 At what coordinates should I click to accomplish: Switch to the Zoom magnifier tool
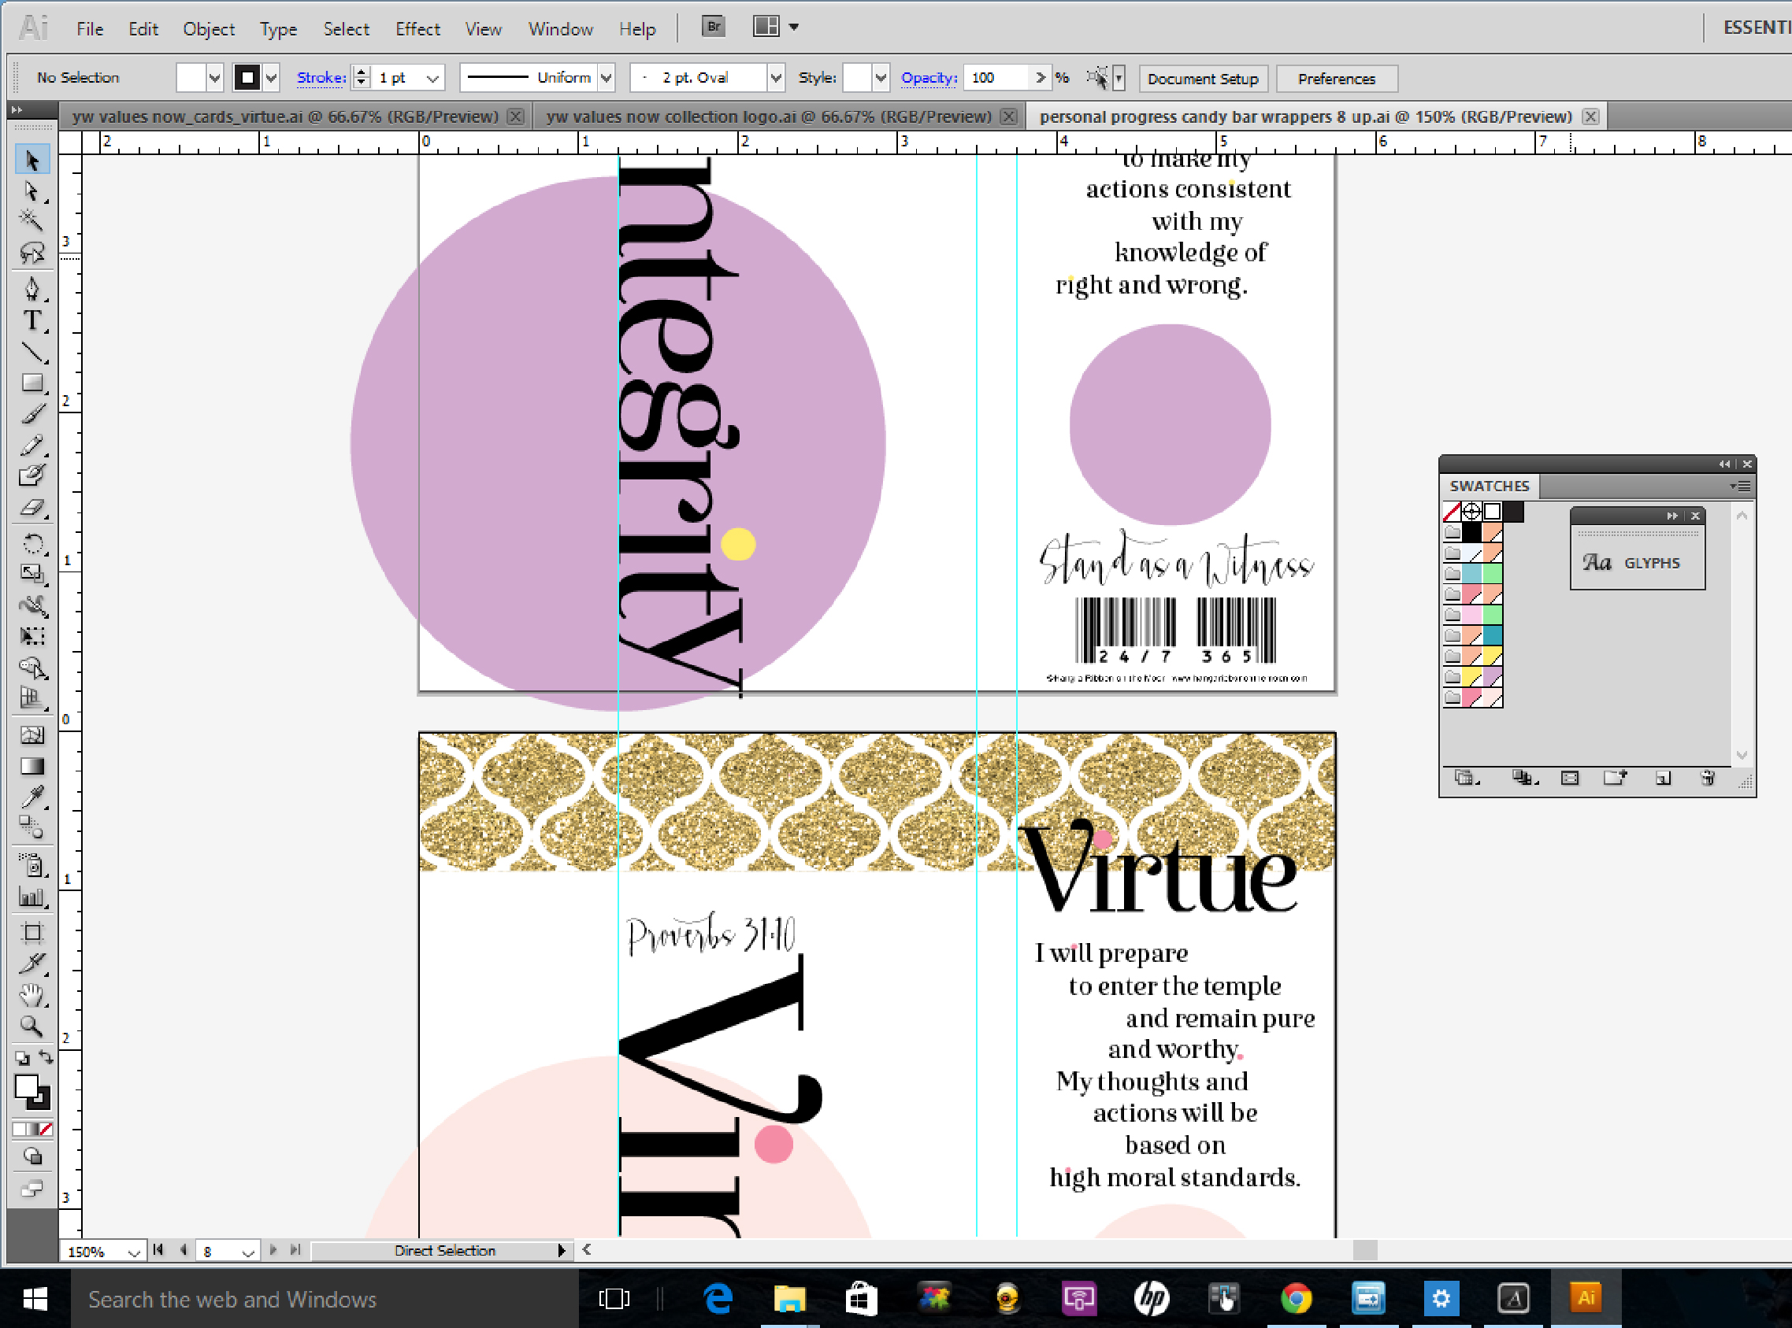click(x=32, y=1027)
